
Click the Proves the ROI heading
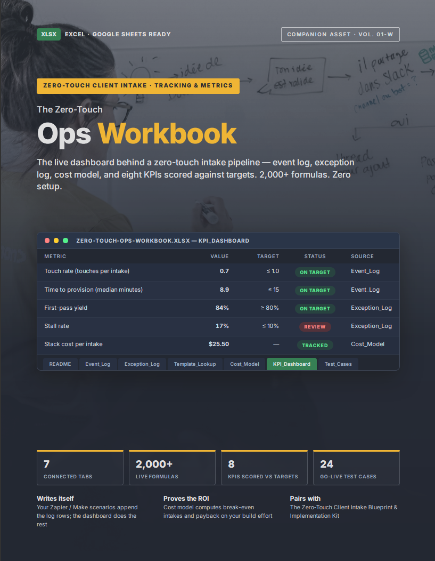(x=186, y=499)
